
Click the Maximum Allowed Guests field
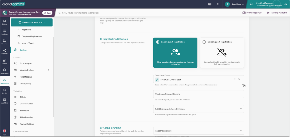(x=198, y=94)
